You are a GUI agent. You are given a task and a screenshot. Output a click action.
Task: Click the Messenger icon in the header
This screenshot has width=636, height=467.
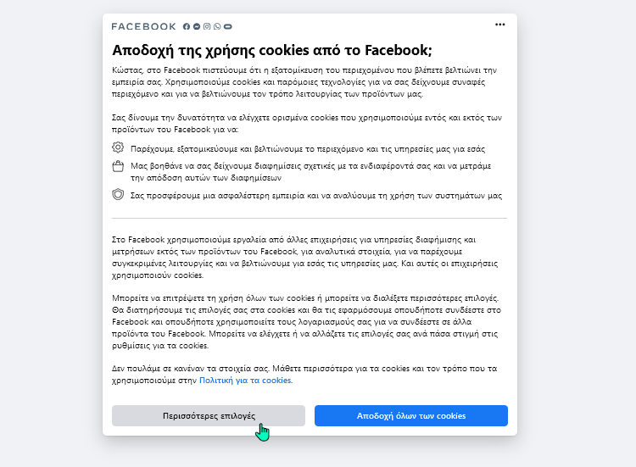(197, 27)
